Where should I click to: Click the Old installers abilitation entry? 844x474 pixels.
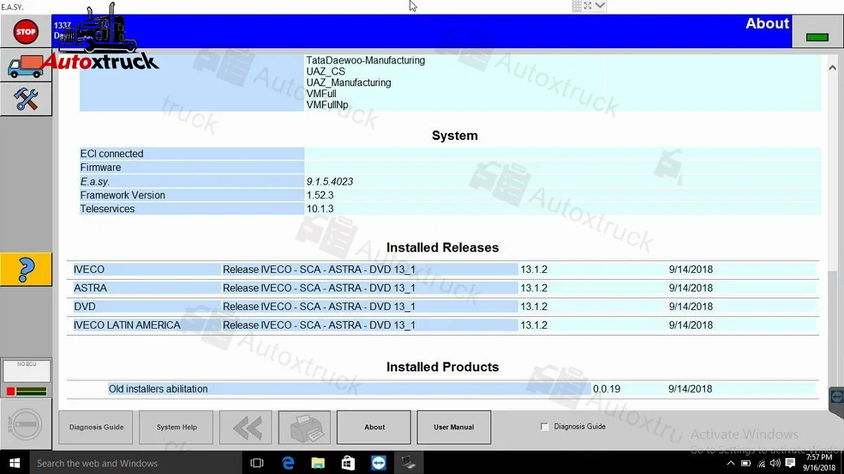(158, 389)
